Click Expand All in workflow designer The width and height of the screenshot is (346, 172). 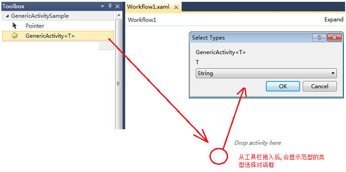(334, 20)
